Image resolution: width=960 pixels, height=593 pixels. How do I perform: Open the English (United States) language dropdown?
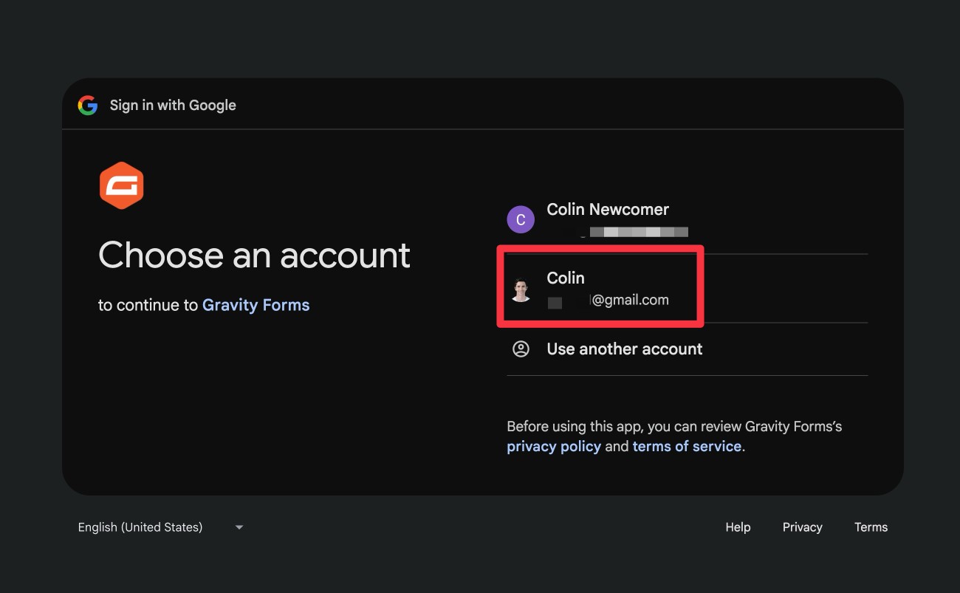pos(140,527)
